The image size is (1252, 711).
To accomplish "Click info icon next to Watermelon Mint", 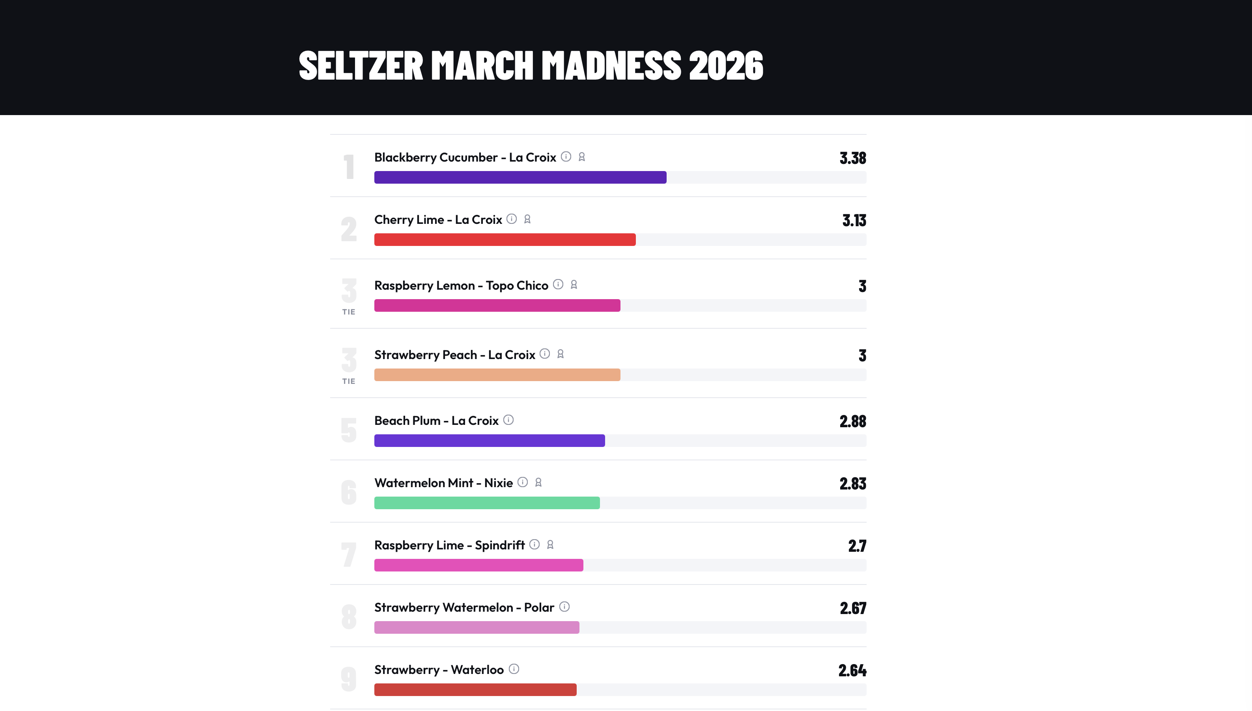I will pos(522,482).
